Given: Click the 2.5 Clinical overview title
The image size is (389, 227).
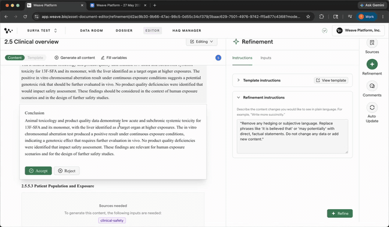Looking at the screenshot, I should [31, 42].
